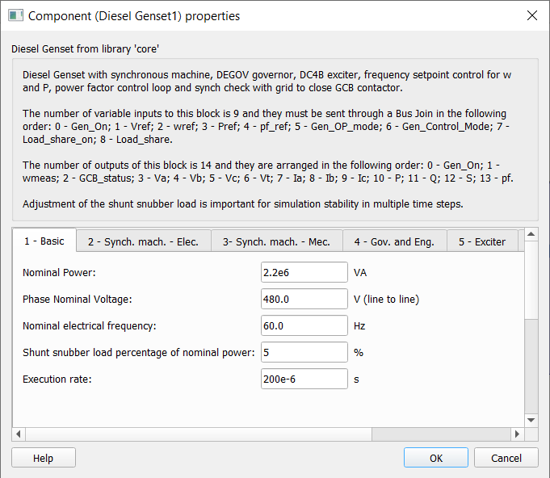Confirm the dialog with OK

tap(436, 458)
